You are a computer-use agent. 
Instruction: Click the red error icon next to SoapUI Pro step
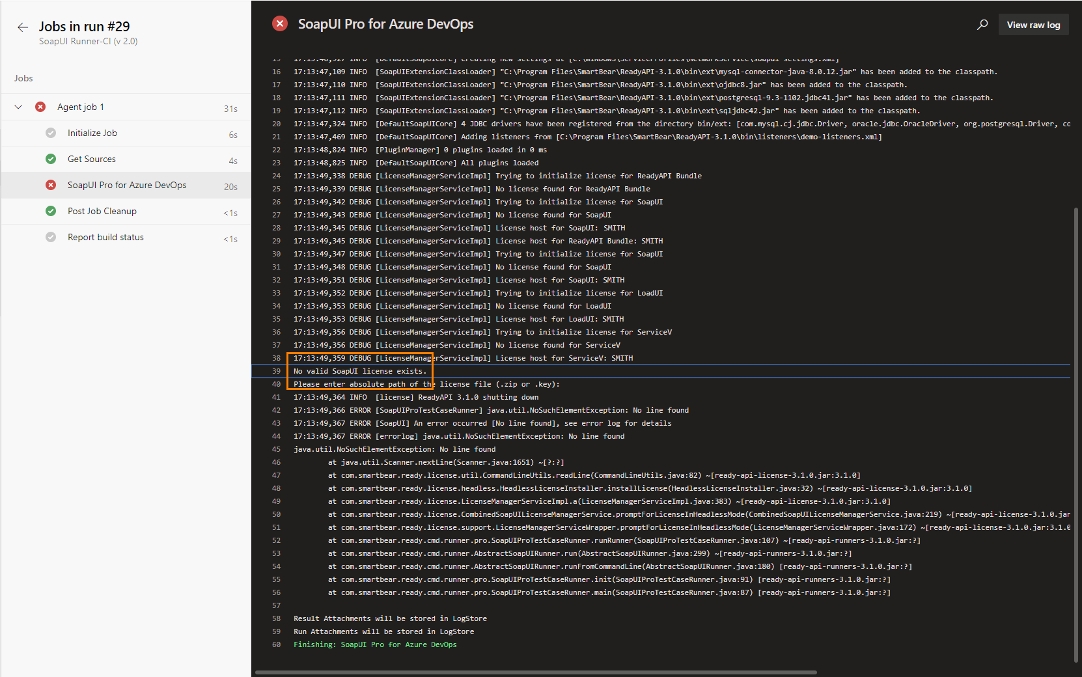pyautogui.click(x=51, y=185)
